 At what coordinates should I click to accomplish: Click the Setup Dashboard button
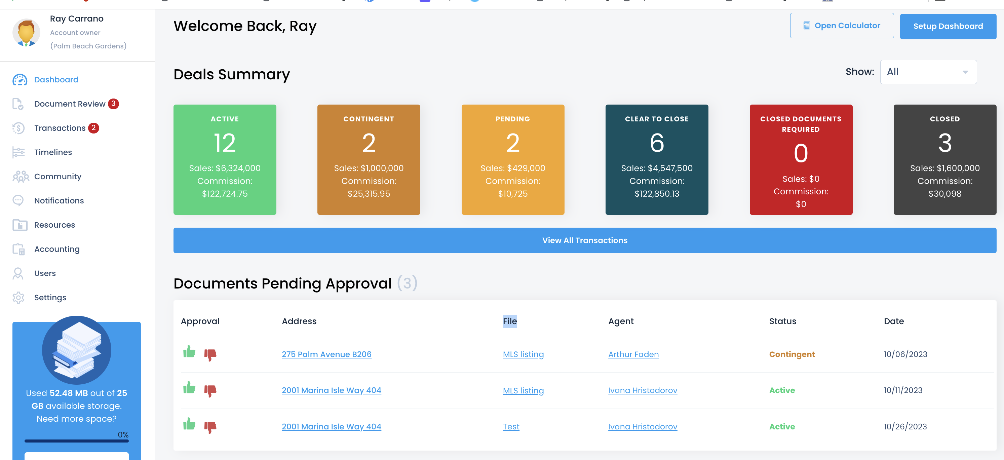(x=948, y=26)
